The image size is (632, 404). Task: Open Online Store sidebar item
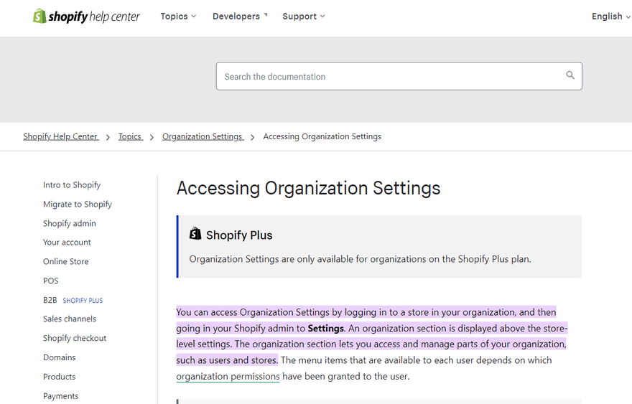pyautogui.click(x=65, y=261)
